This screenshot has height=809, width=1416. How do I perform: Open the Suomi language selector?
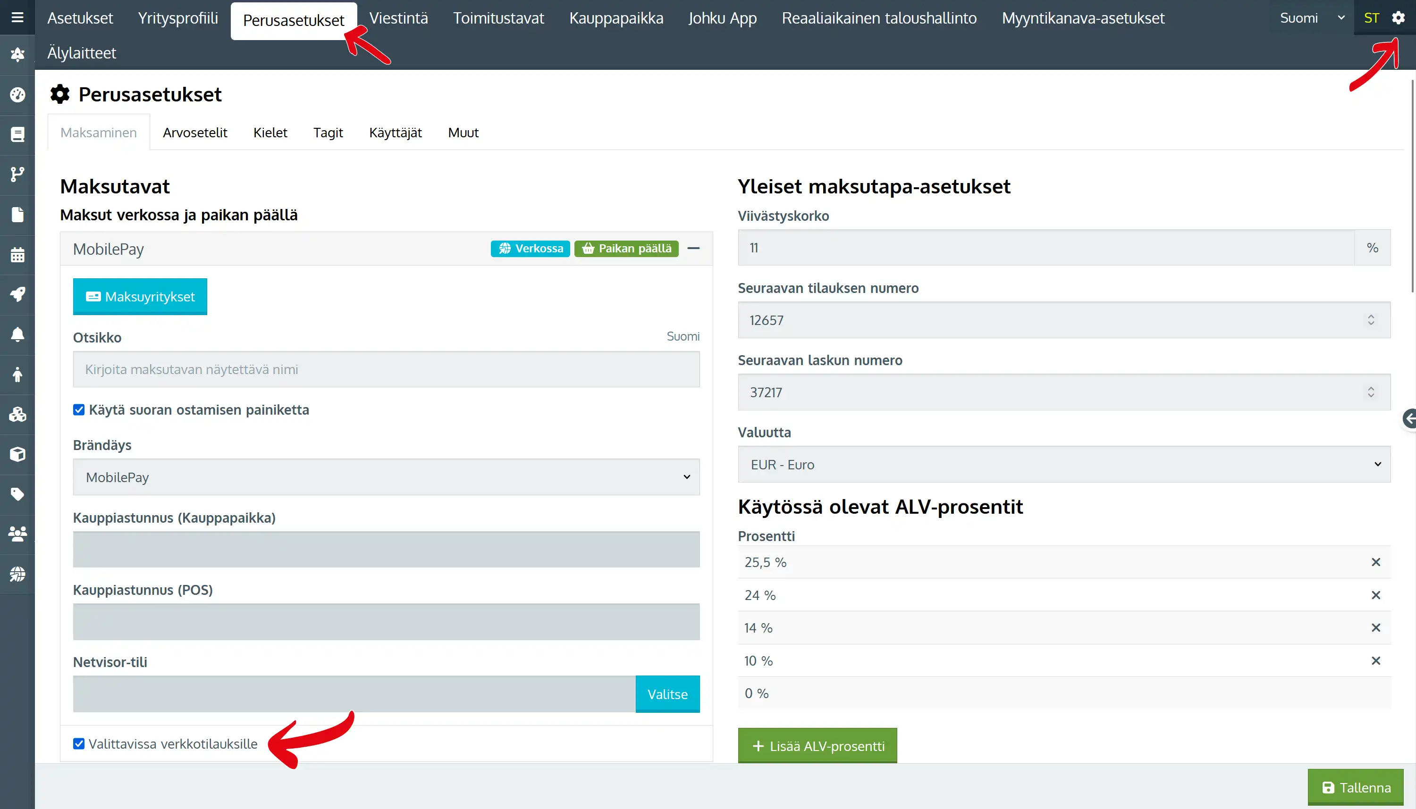pos(1312,18)
